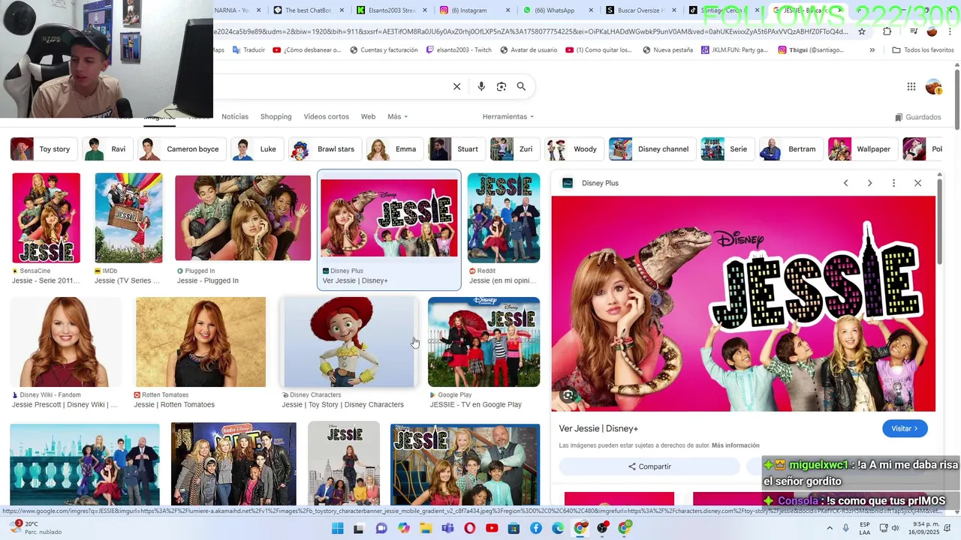This screenshot has width=961, height=540.
Task: Expand the Más search filter dropdown
Action: click(x=397, y=117)
